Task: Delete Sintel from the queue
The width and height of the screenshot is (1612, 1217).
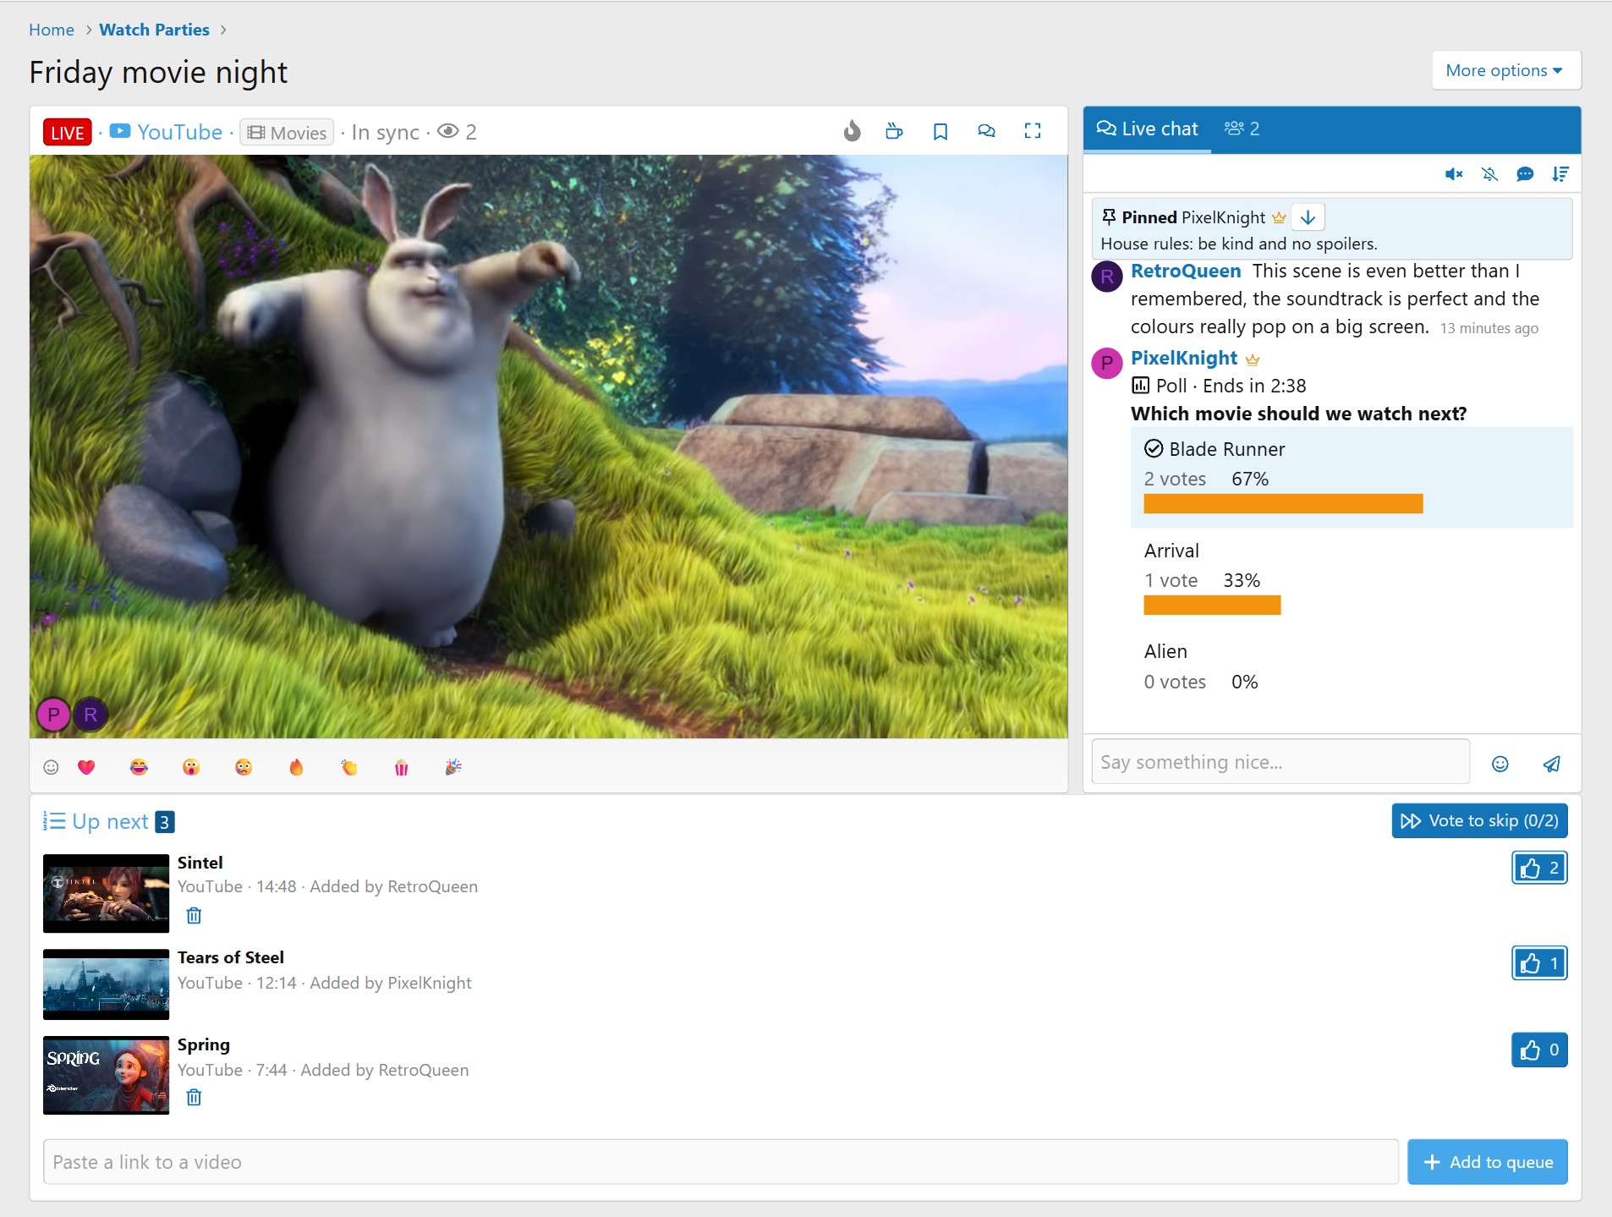Action: click(x=194, y=915)
